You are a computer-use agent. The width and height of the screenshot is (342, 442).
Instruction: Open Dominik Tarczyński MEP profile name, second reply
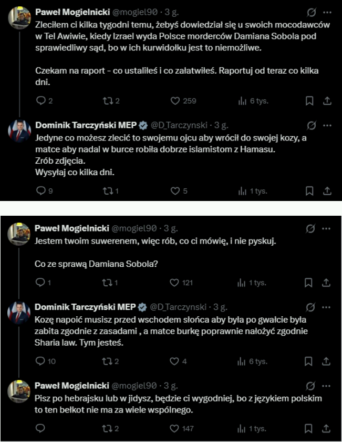point(85,307)
